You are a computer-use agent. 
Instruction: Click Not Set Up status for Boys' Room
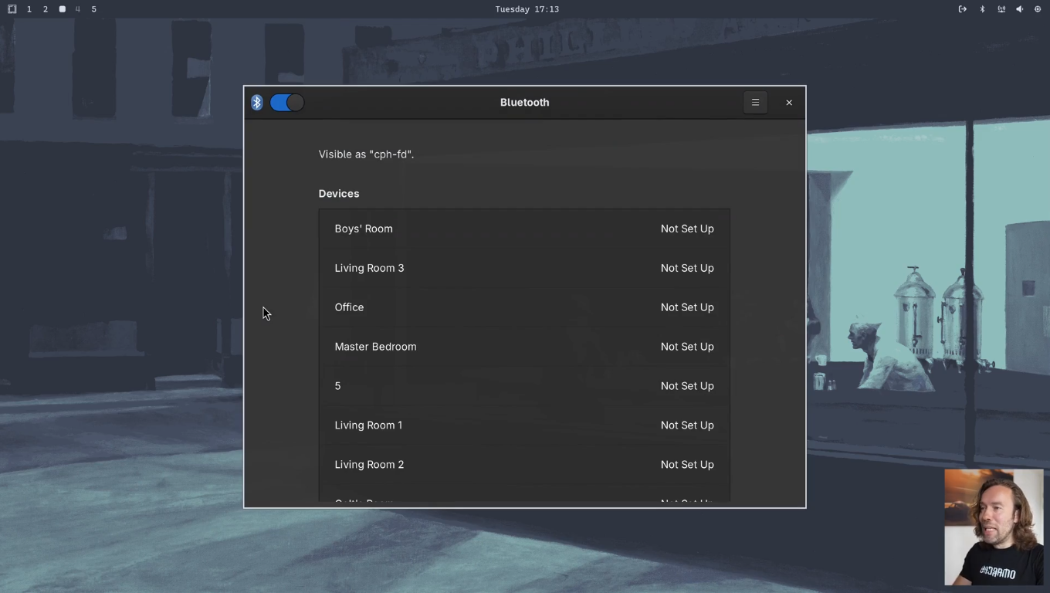click(687, 229)
